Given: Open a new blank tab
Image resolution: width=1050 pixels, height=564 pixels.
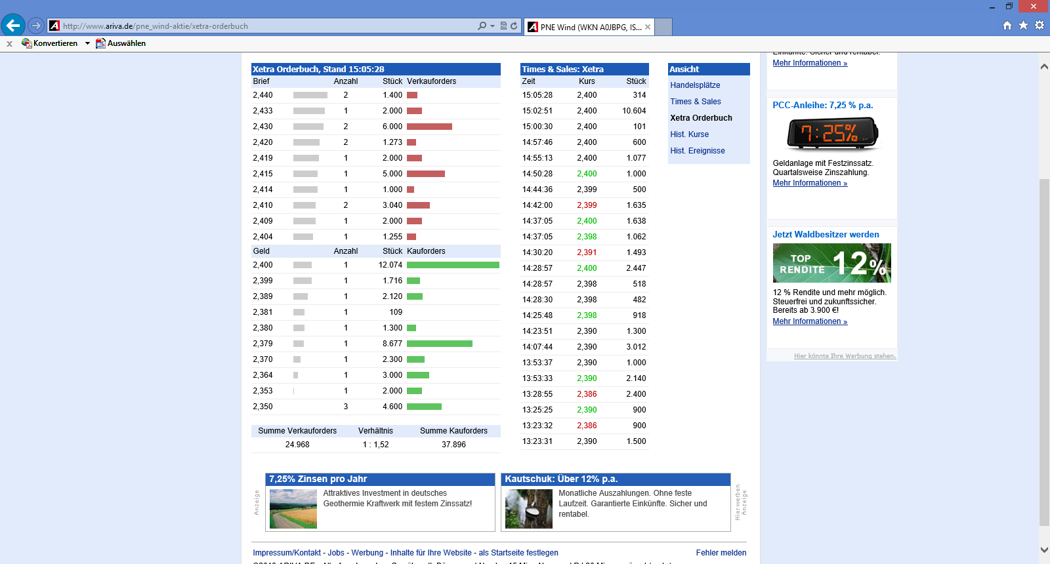Looking at the screenshot, I should (x=663, y=27).
